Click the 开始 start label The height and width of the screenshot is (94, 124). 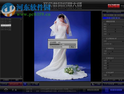pyautogui.click(x=14, y=90)
